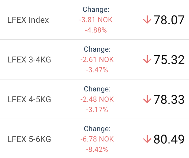The width and height of the screenshot is (189, 158).
Task: Select the LFEX 5-6KG label
Action: (29, 139)
